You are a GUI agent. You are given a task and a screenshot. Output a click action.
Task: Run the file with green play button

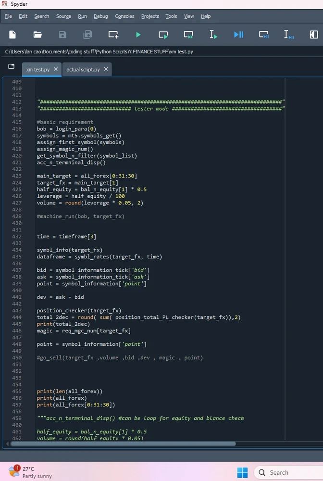click(138, 35)
